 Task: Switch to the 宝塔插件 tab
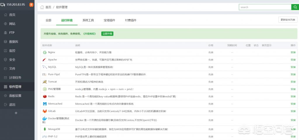point(109,20)
